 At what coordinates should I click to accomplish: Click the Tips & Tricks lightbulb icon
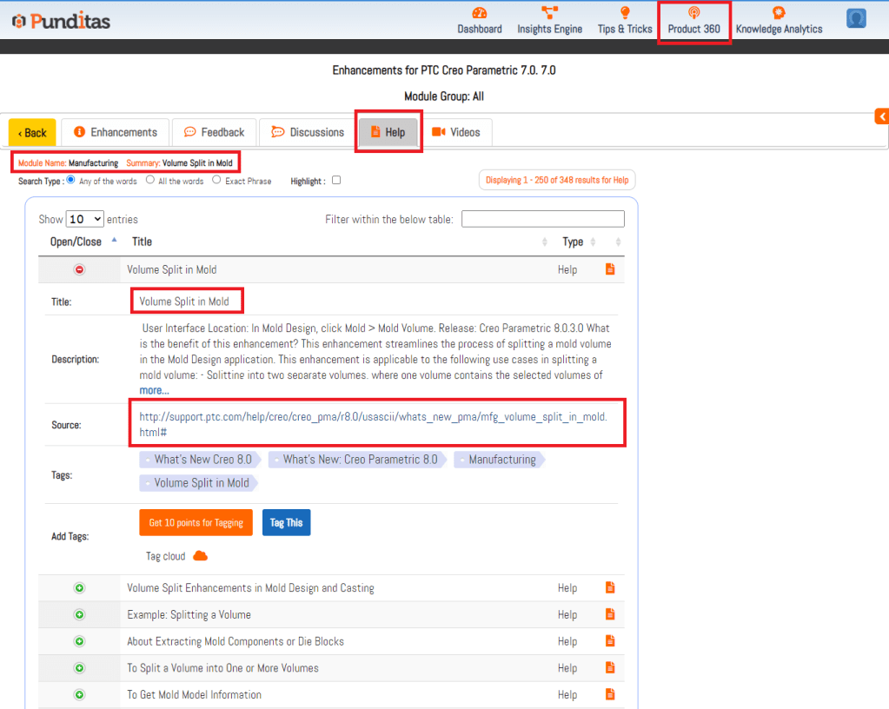(624, 13)
